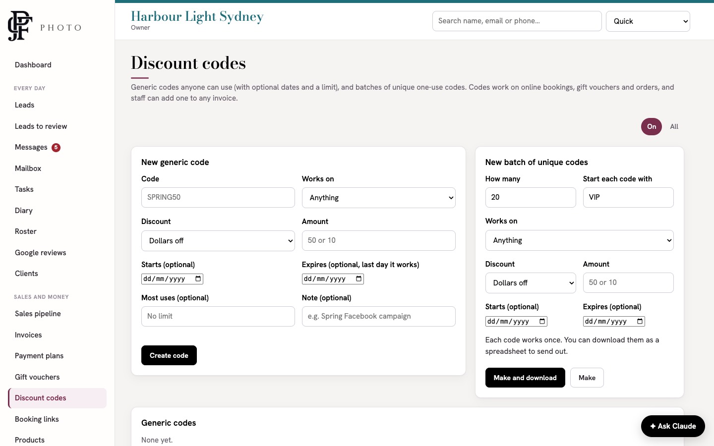Click Start each code with VIP field
The image size is (714, 446).
pos(628,197)
